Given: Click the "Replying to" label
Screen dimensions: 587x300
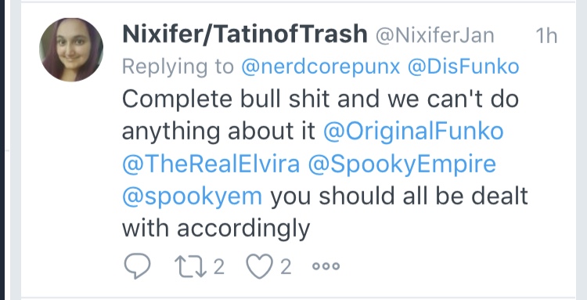Looking at the screenshot, I should tap(178, 68).
